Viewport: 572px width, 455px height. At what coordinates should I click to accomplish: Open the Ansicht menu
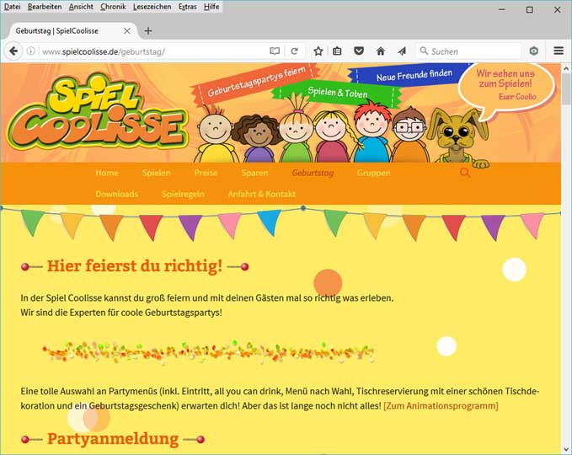(81, 7)
